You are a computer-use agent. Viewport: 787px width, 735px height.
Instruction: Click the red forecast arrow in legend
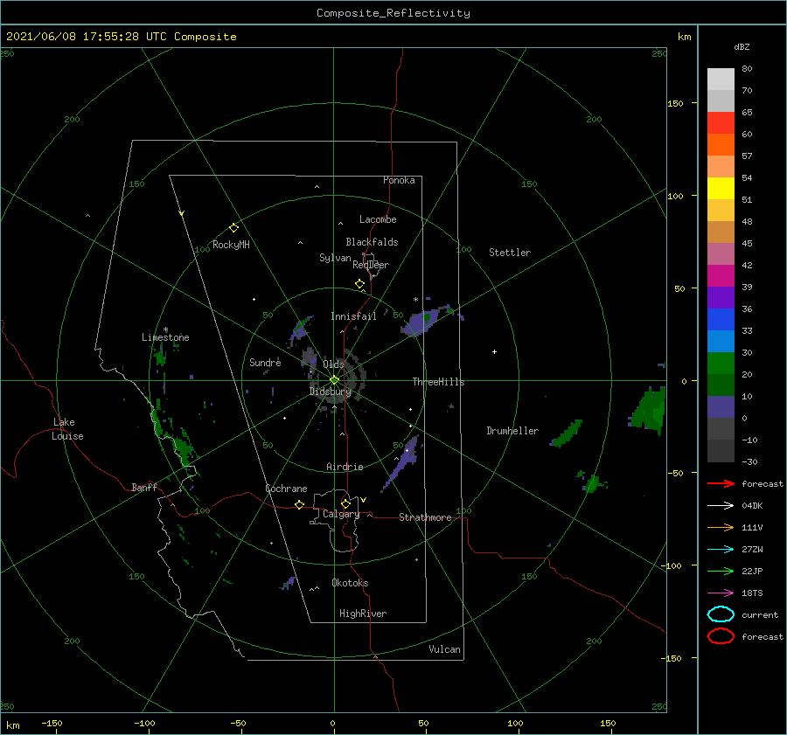721,483
